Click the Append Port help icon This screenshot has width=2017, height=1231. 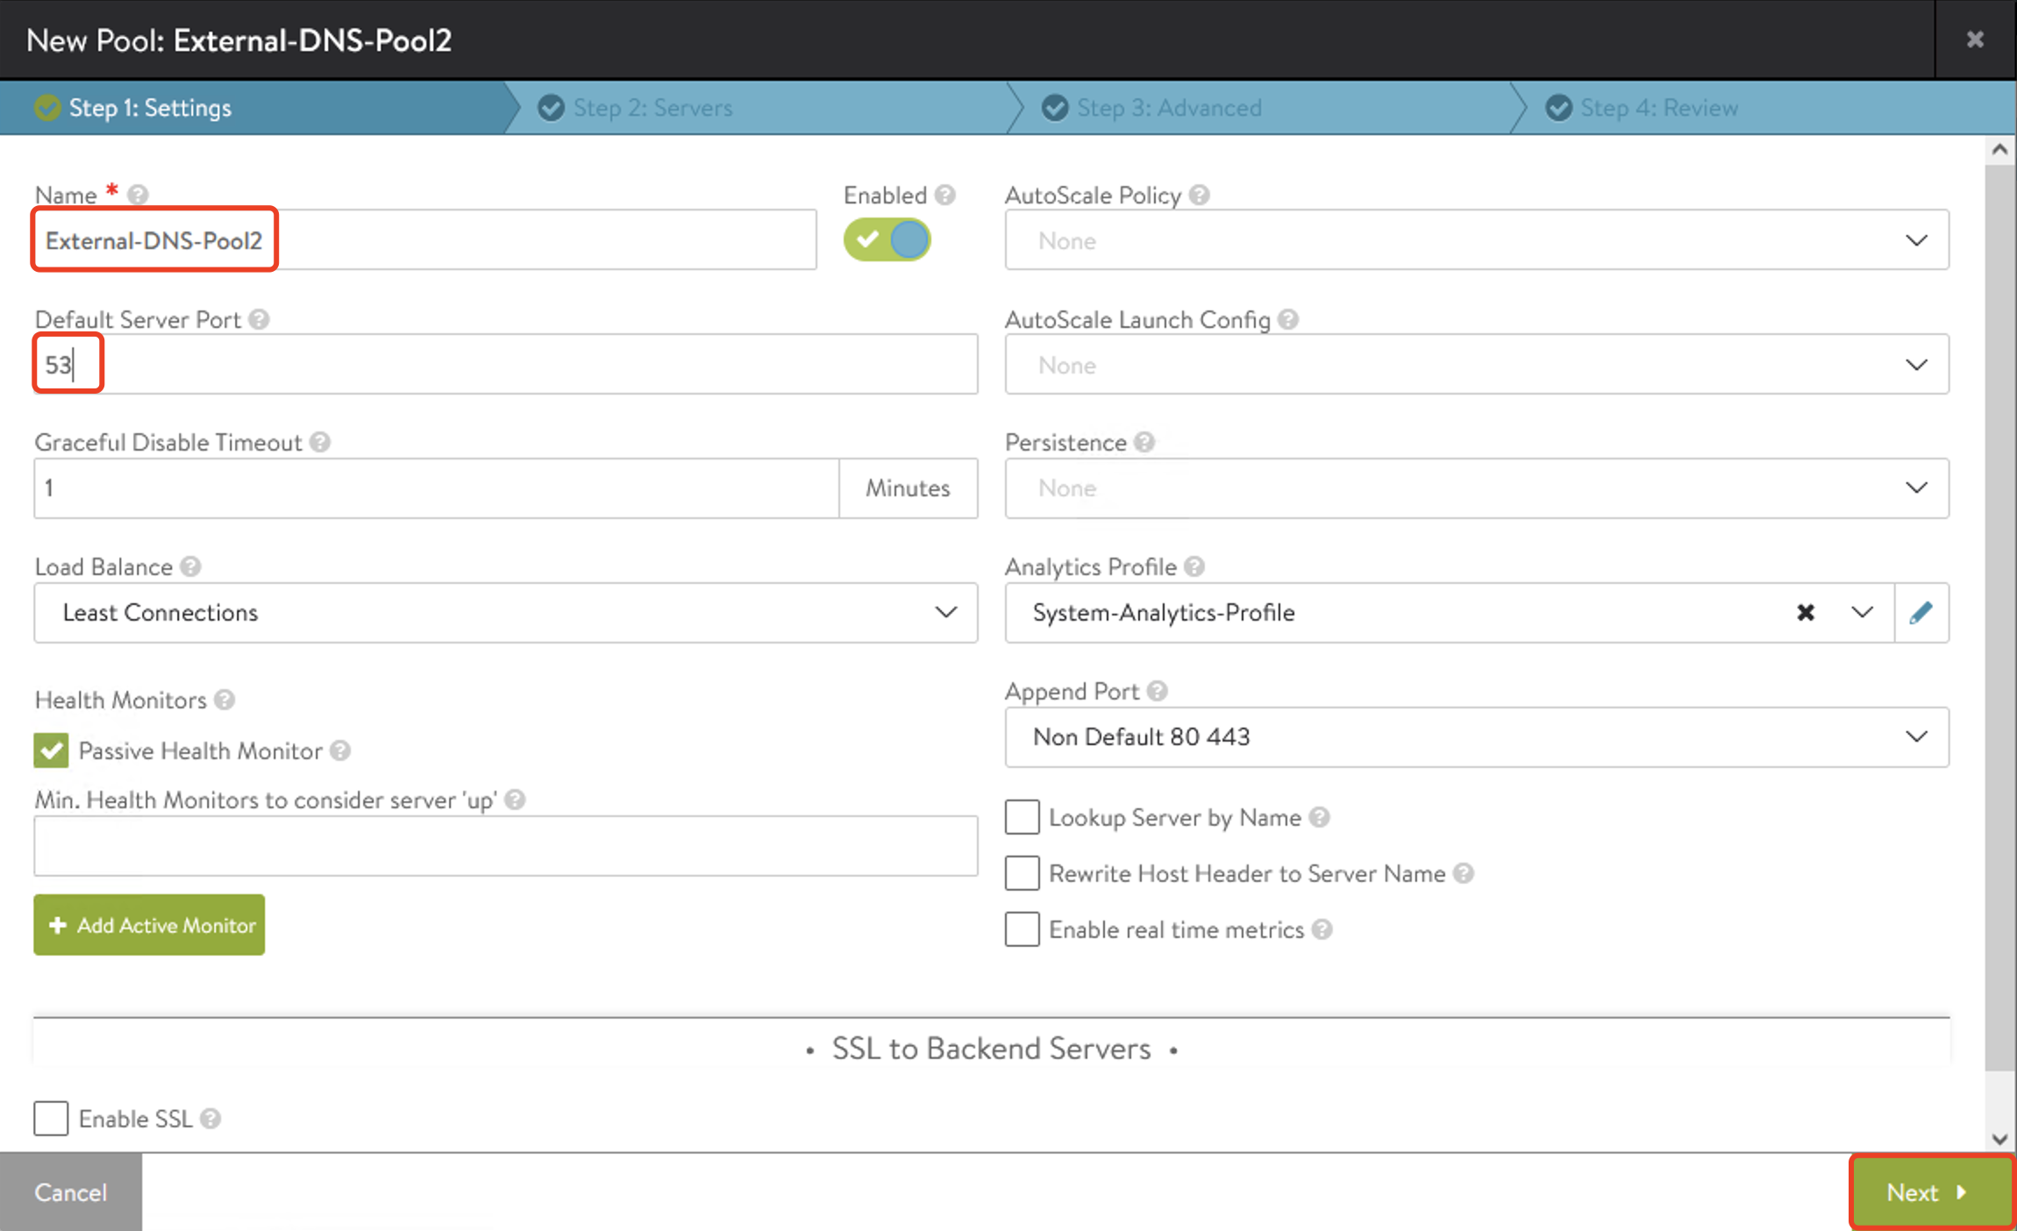click(1157, 691)
